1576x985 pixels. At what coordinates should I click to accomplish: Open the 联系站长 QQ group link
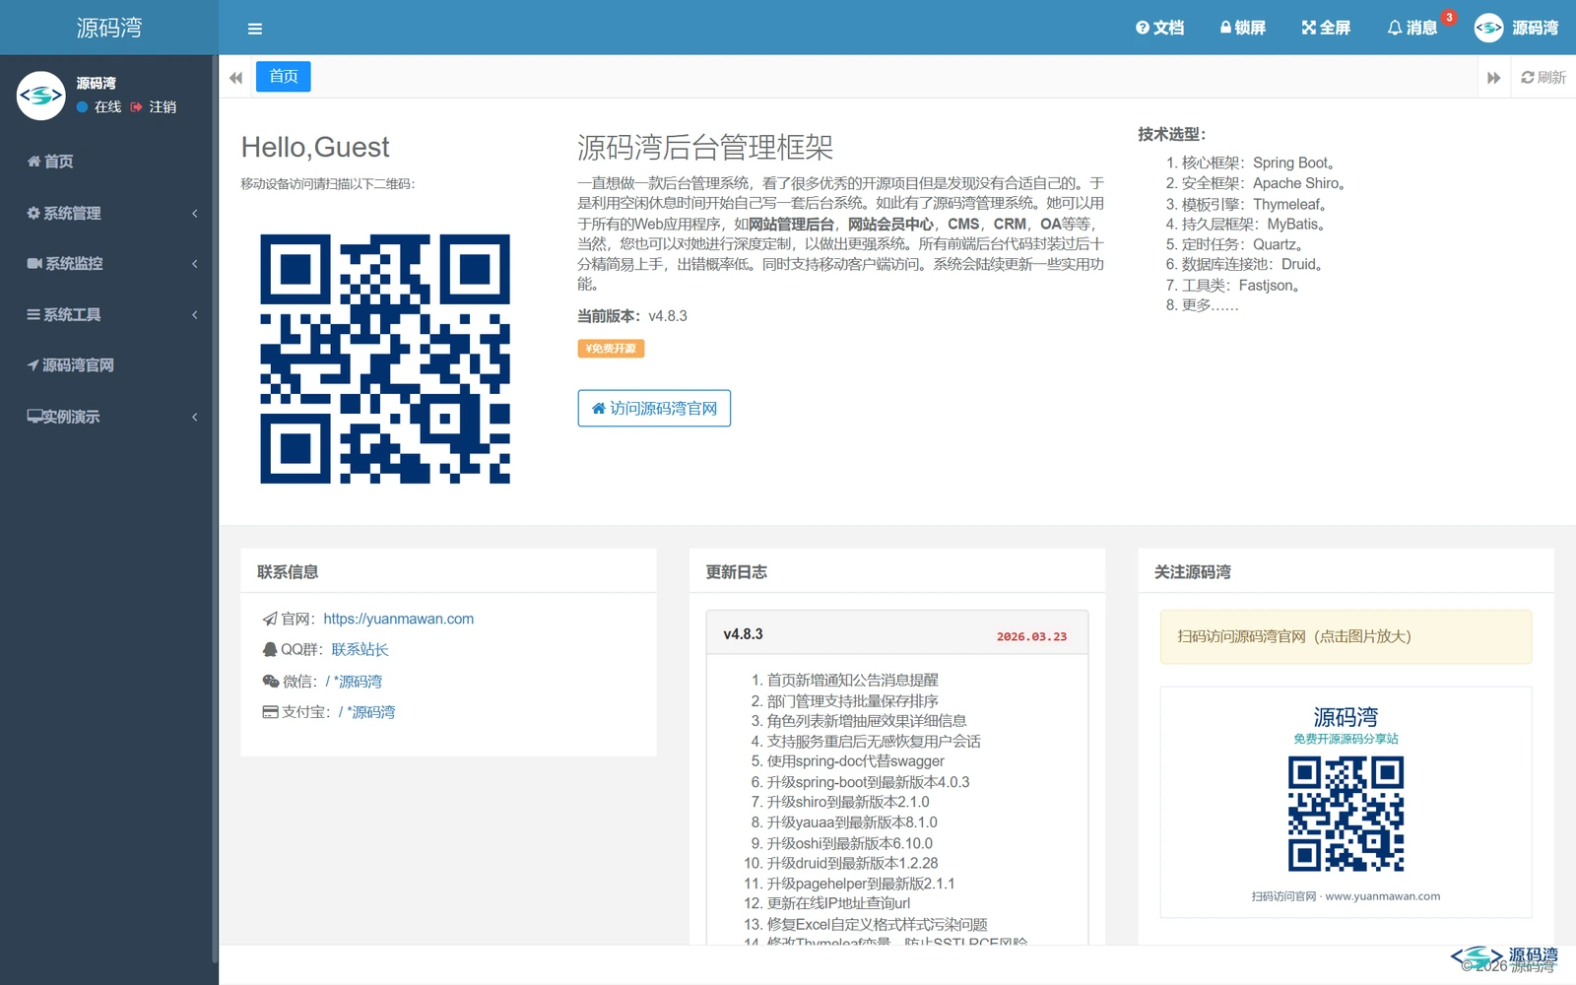(x=360, y=649)
